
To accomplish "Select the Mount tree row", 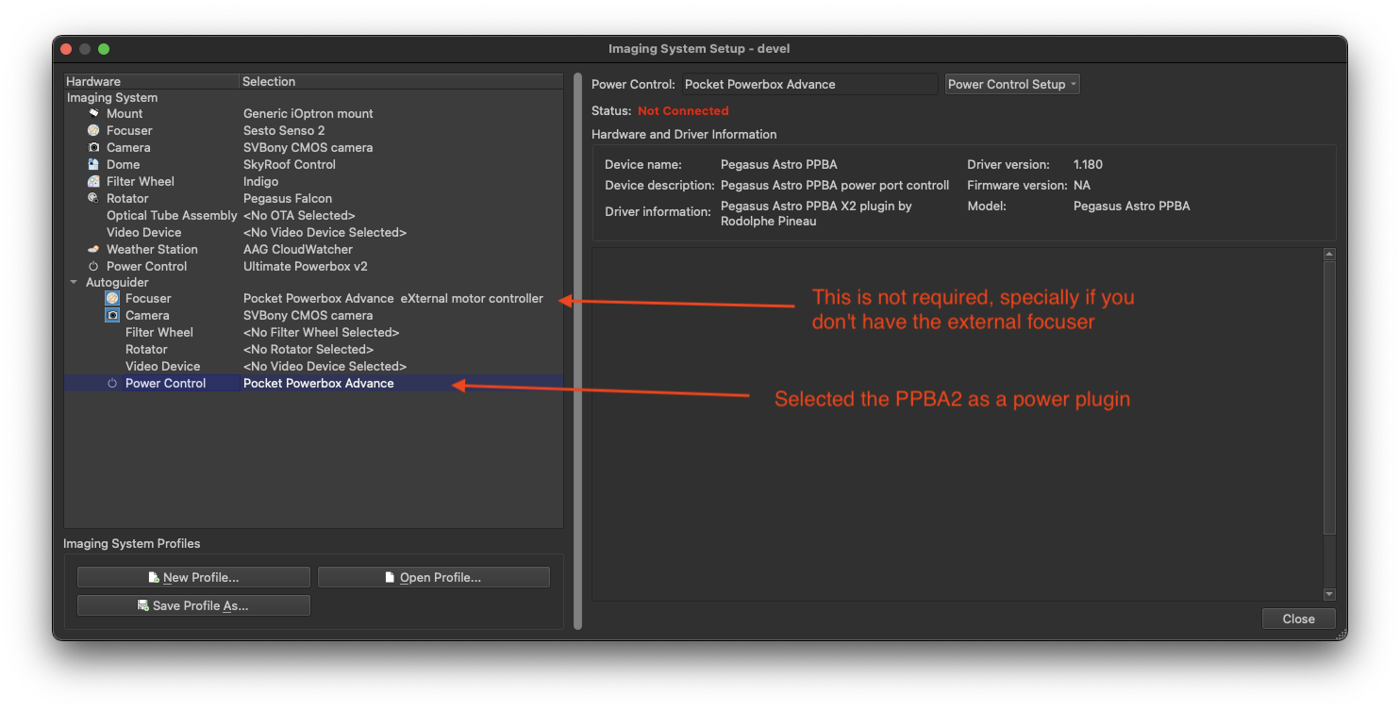I will pos(313,113).
